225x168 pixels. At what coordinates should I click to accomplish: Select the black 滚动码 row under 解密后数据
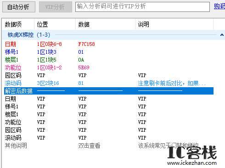[x=109, y=138]
